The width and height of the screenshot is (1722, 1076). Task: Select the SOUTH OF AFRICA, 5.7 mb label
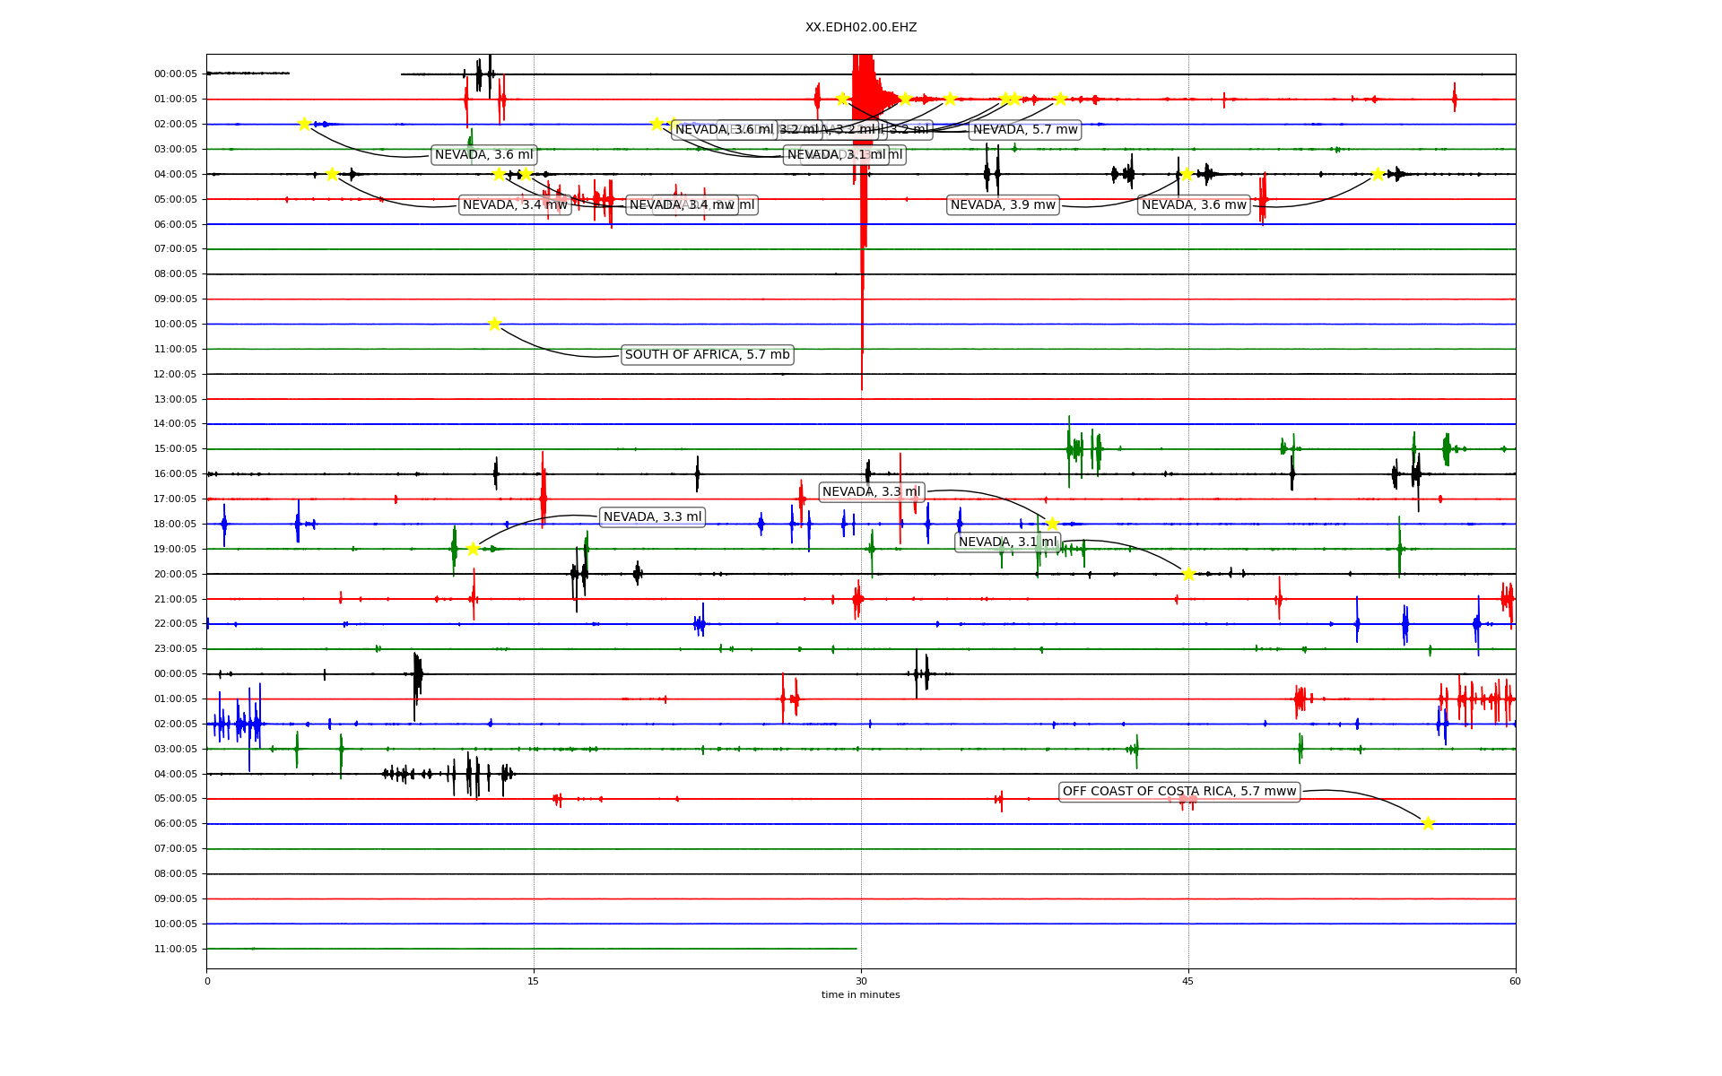(x=707, y=355)
